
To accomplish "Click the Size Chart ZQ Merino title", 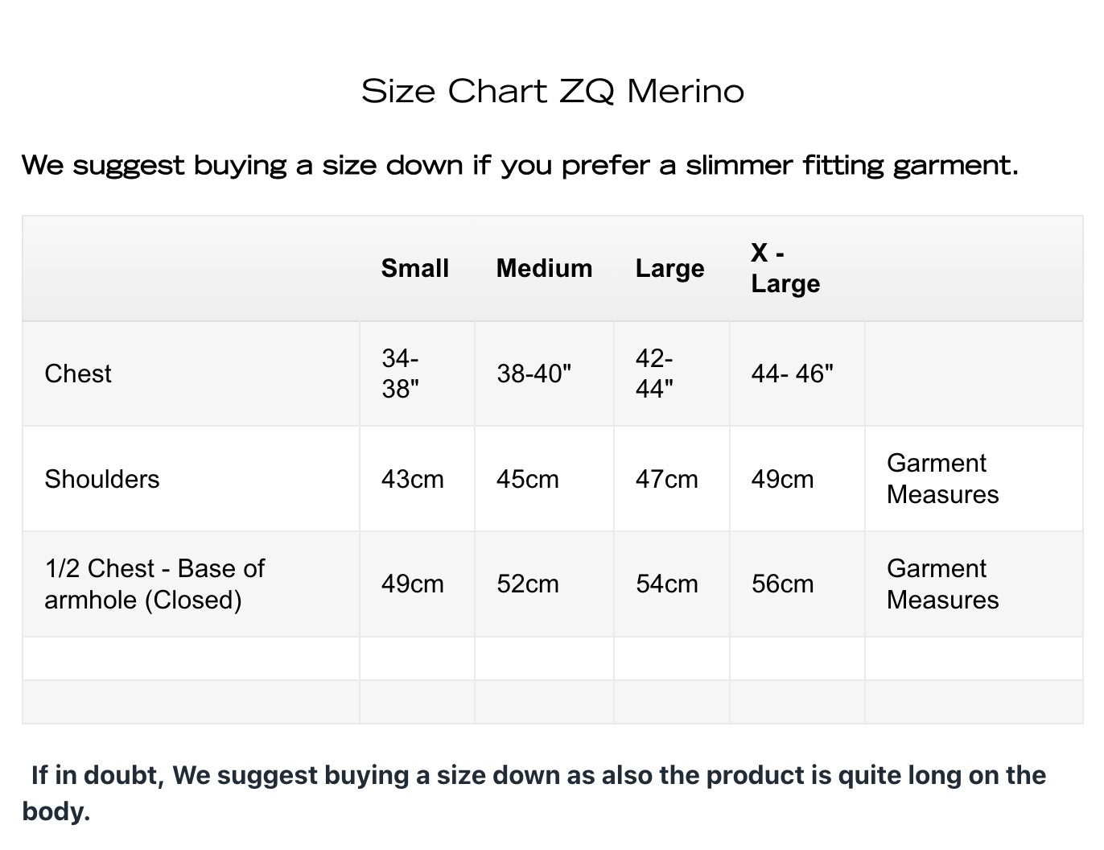I will (553, 91).
